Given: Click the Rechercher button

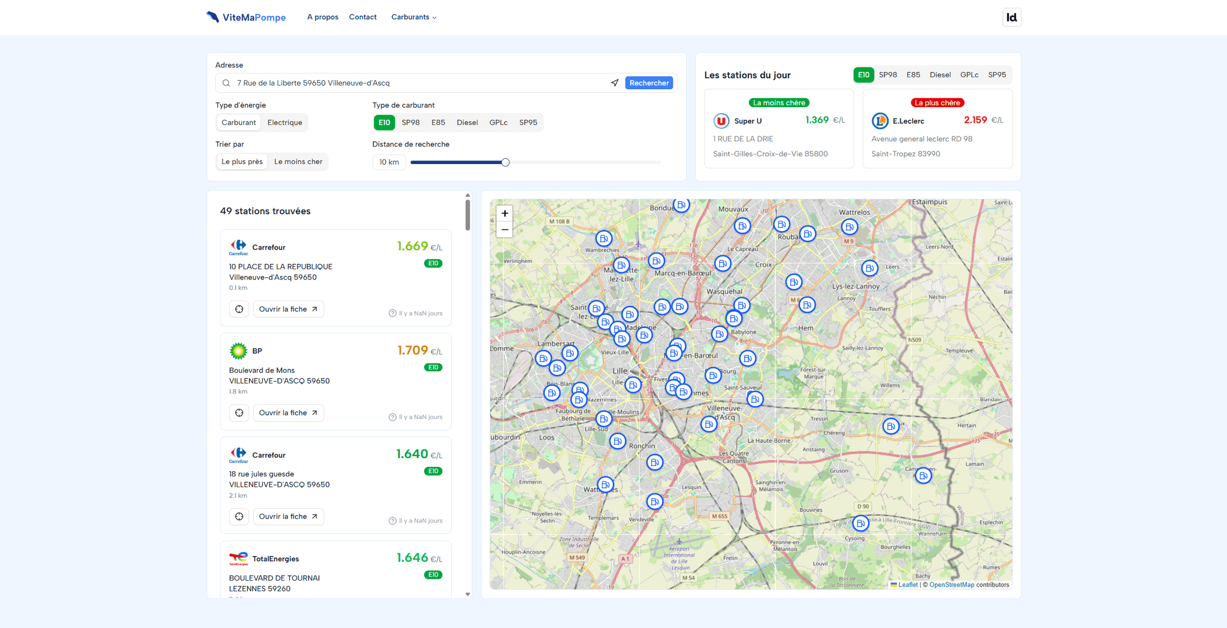Looking at the screenshot, I should click(649, 83).
